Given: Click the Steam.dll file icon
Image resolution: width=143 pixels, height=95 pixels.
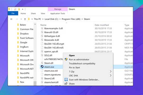Looking at the screenshot, I should pos(42,63).
